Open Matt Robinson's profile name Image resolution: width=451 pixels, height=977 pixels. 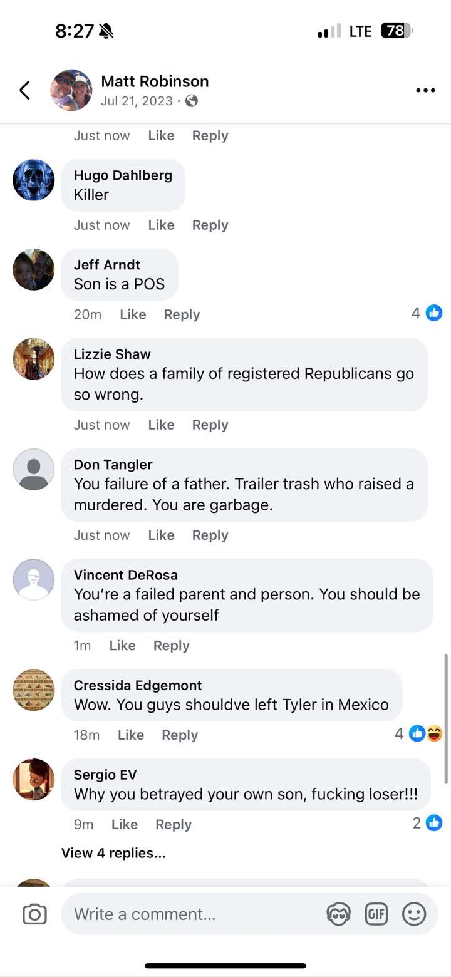155,81
